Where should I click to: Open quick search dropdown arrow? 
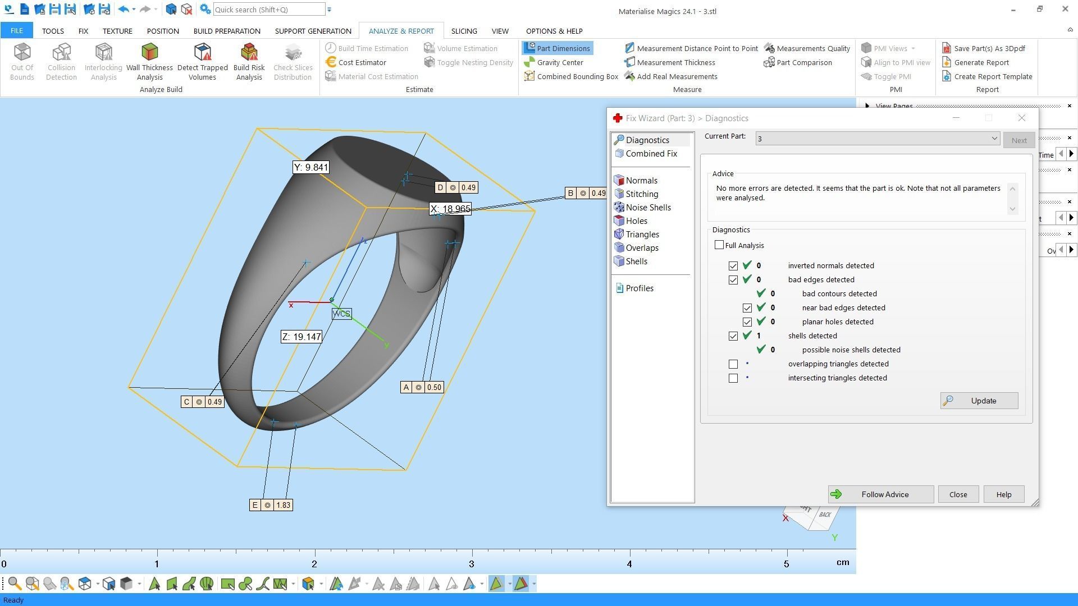coord(330,10)
